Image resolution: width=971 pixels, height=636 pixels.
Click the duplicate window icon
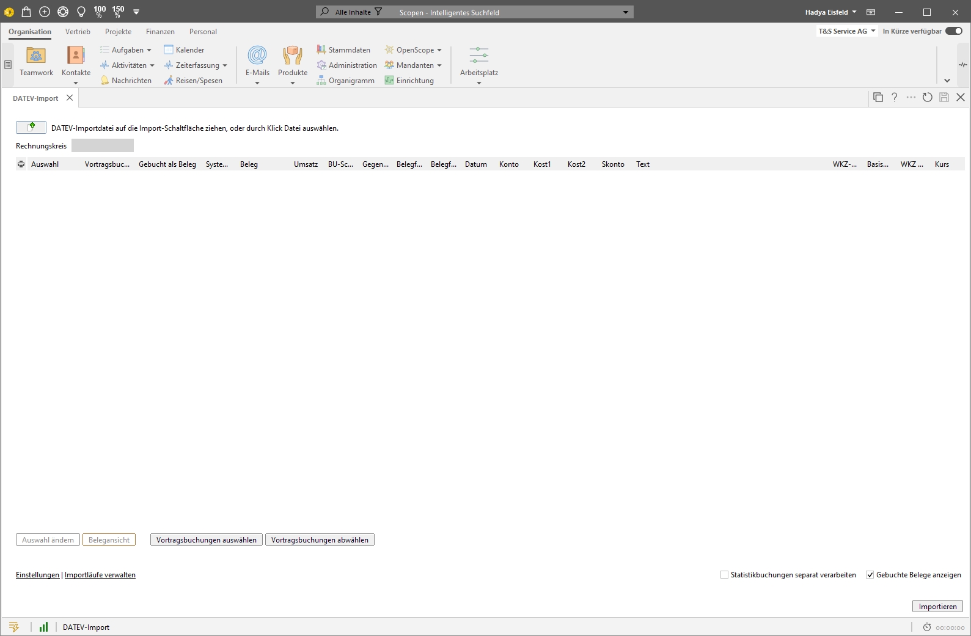(x=878, y=97)
